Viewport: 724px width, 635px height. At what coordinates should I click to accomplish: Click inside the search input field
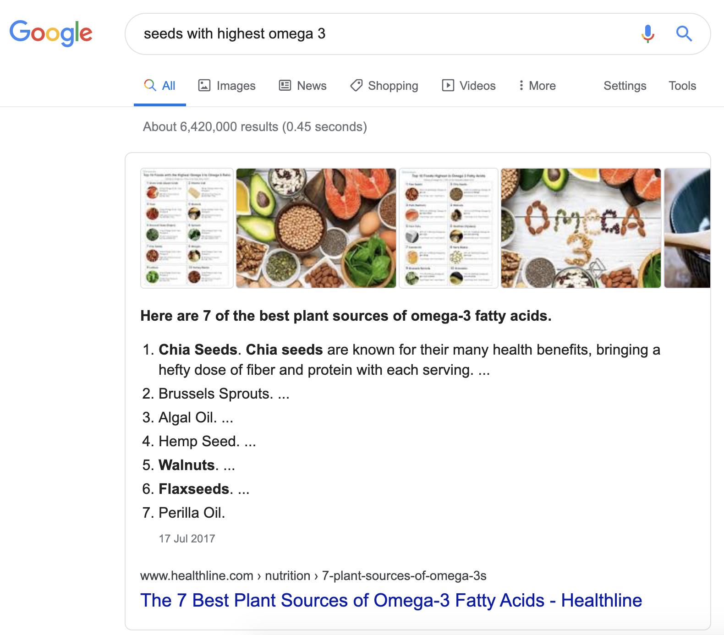321,33
